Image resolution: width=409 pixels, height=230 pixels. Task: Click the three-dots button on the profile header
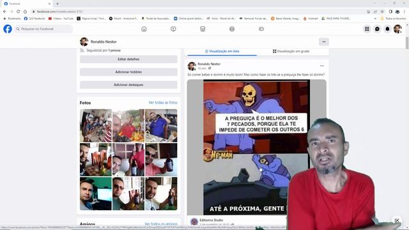[x=324, y=42]
